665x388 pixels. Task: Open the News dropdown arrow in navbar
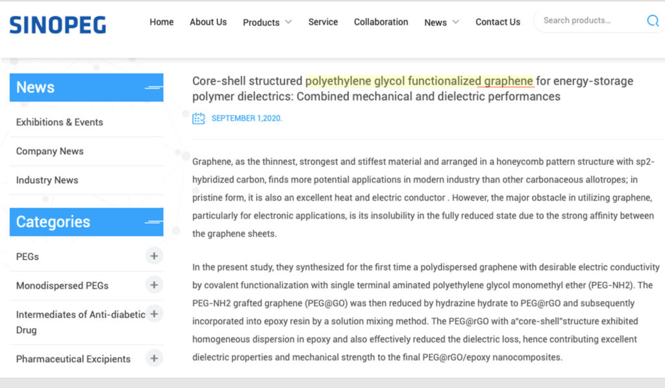click(x=455, y=22)
